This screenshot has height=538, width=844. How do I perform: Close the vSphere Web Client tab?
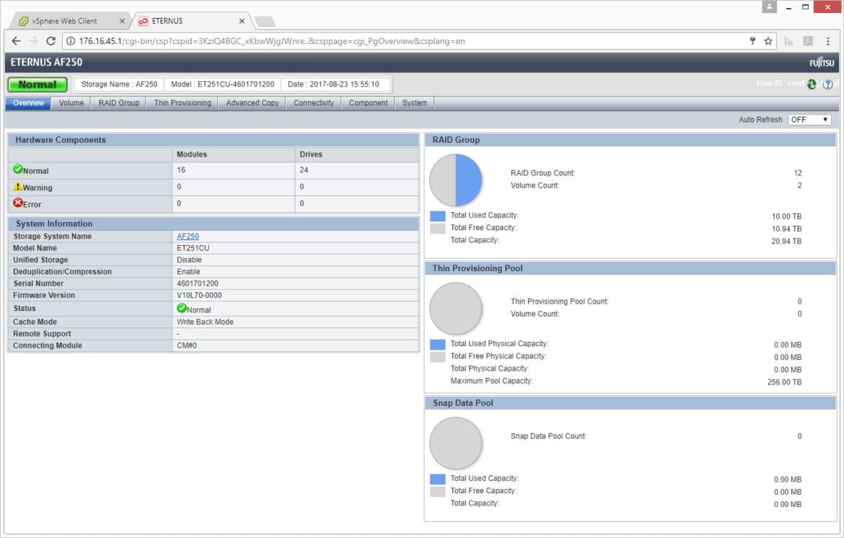(x=122, y=21)
